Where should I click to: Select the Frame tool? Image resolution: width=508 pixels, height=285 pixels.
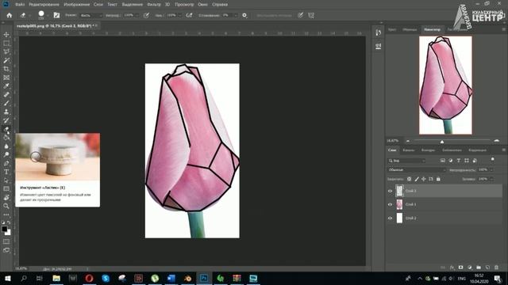(x=6, y=78)
